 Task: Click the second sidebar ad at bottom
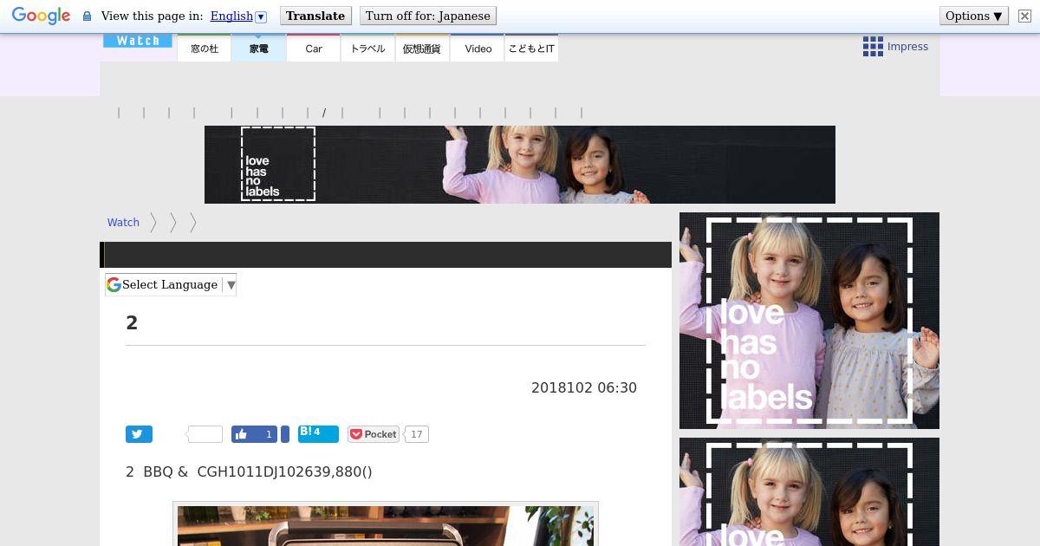pos(809,491)
